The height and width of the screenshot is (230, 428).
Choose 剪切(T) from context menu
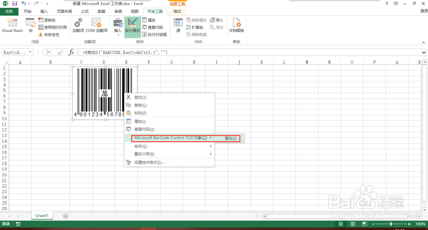pyautogui.click(x=169, y=97)
